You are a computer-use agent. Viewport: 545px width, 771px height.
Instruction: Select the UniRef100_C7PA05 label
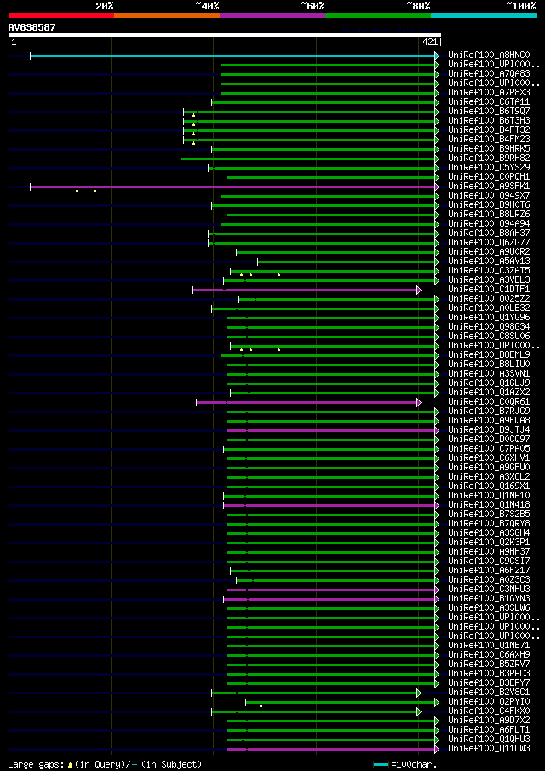489,448
